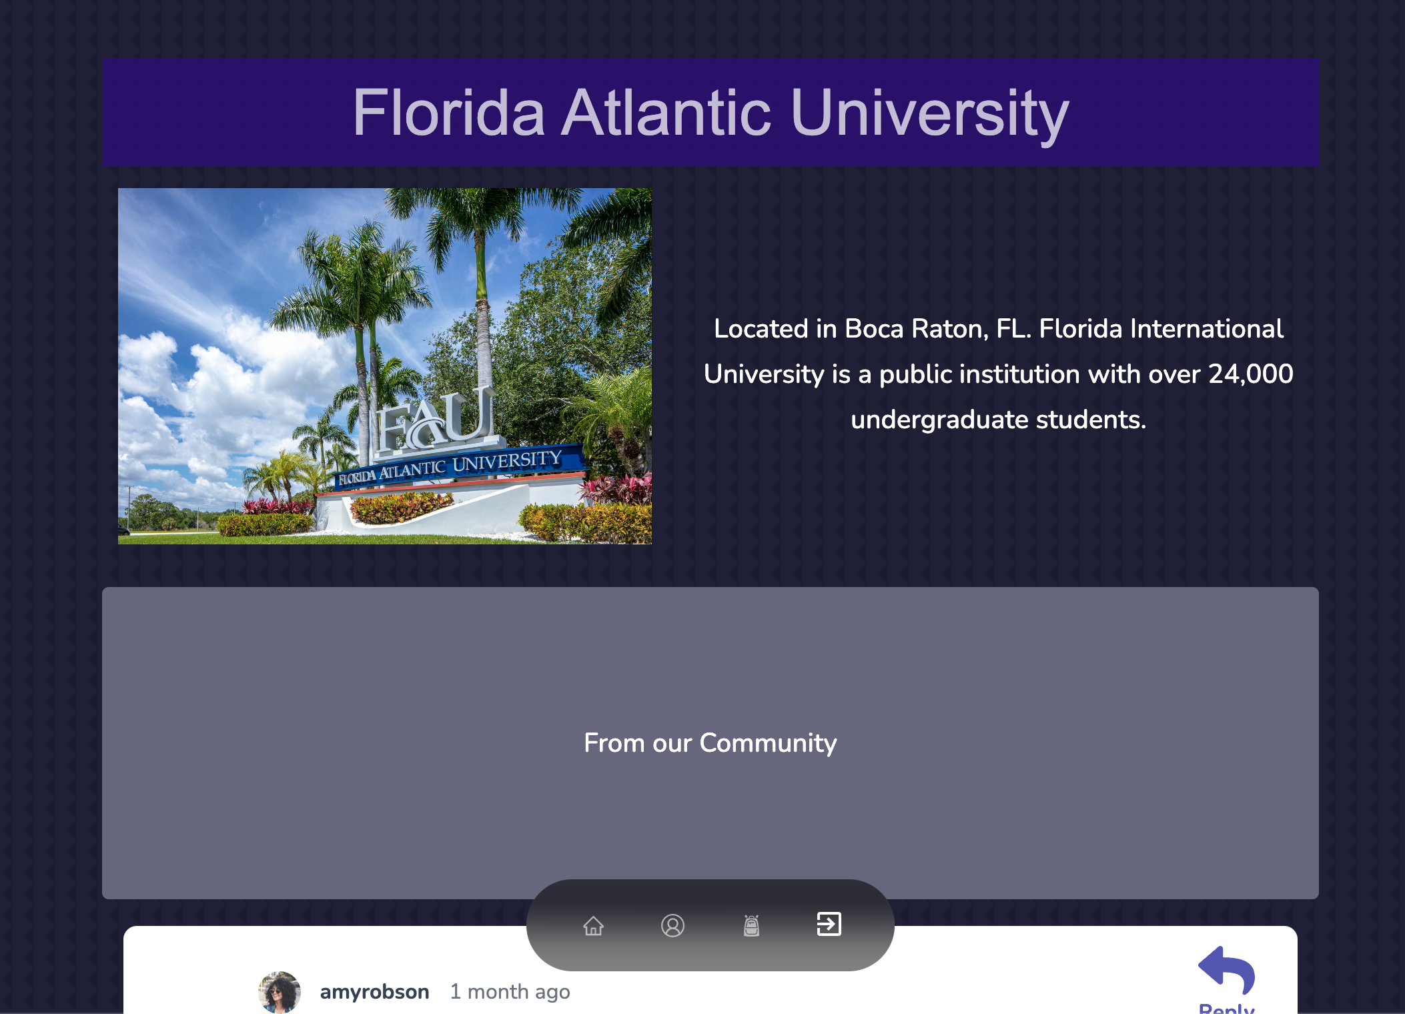Open the backpack icon in the dock
1405x1014 pixels.
click(751, 925)
